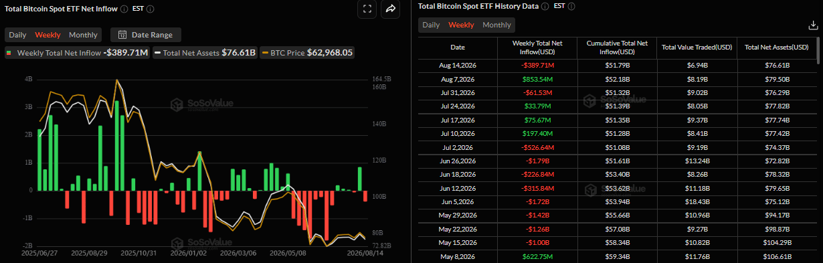
Task: Select the Weekly tab in the chart panel
Action: (x=48, y=35)
